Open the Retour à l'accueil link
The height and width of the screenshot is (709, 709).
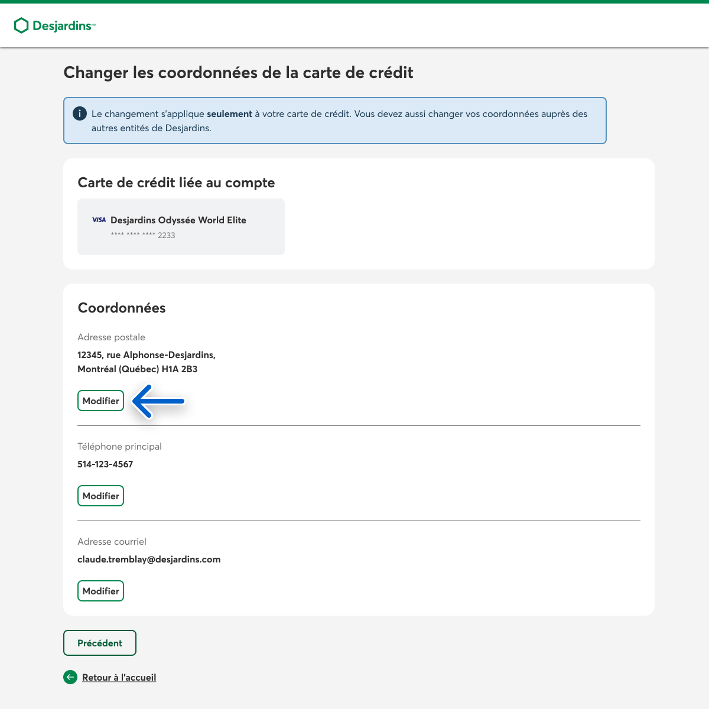click(x=119, y=677)
